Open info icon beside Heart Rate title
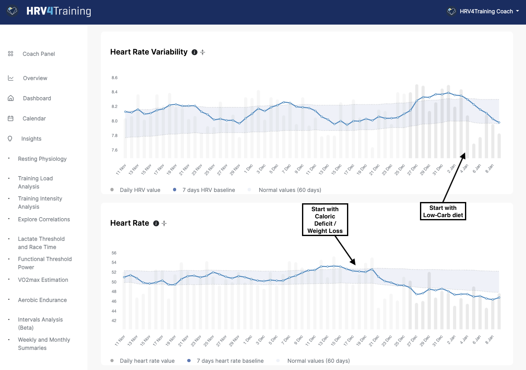 [x=156, y=223]
